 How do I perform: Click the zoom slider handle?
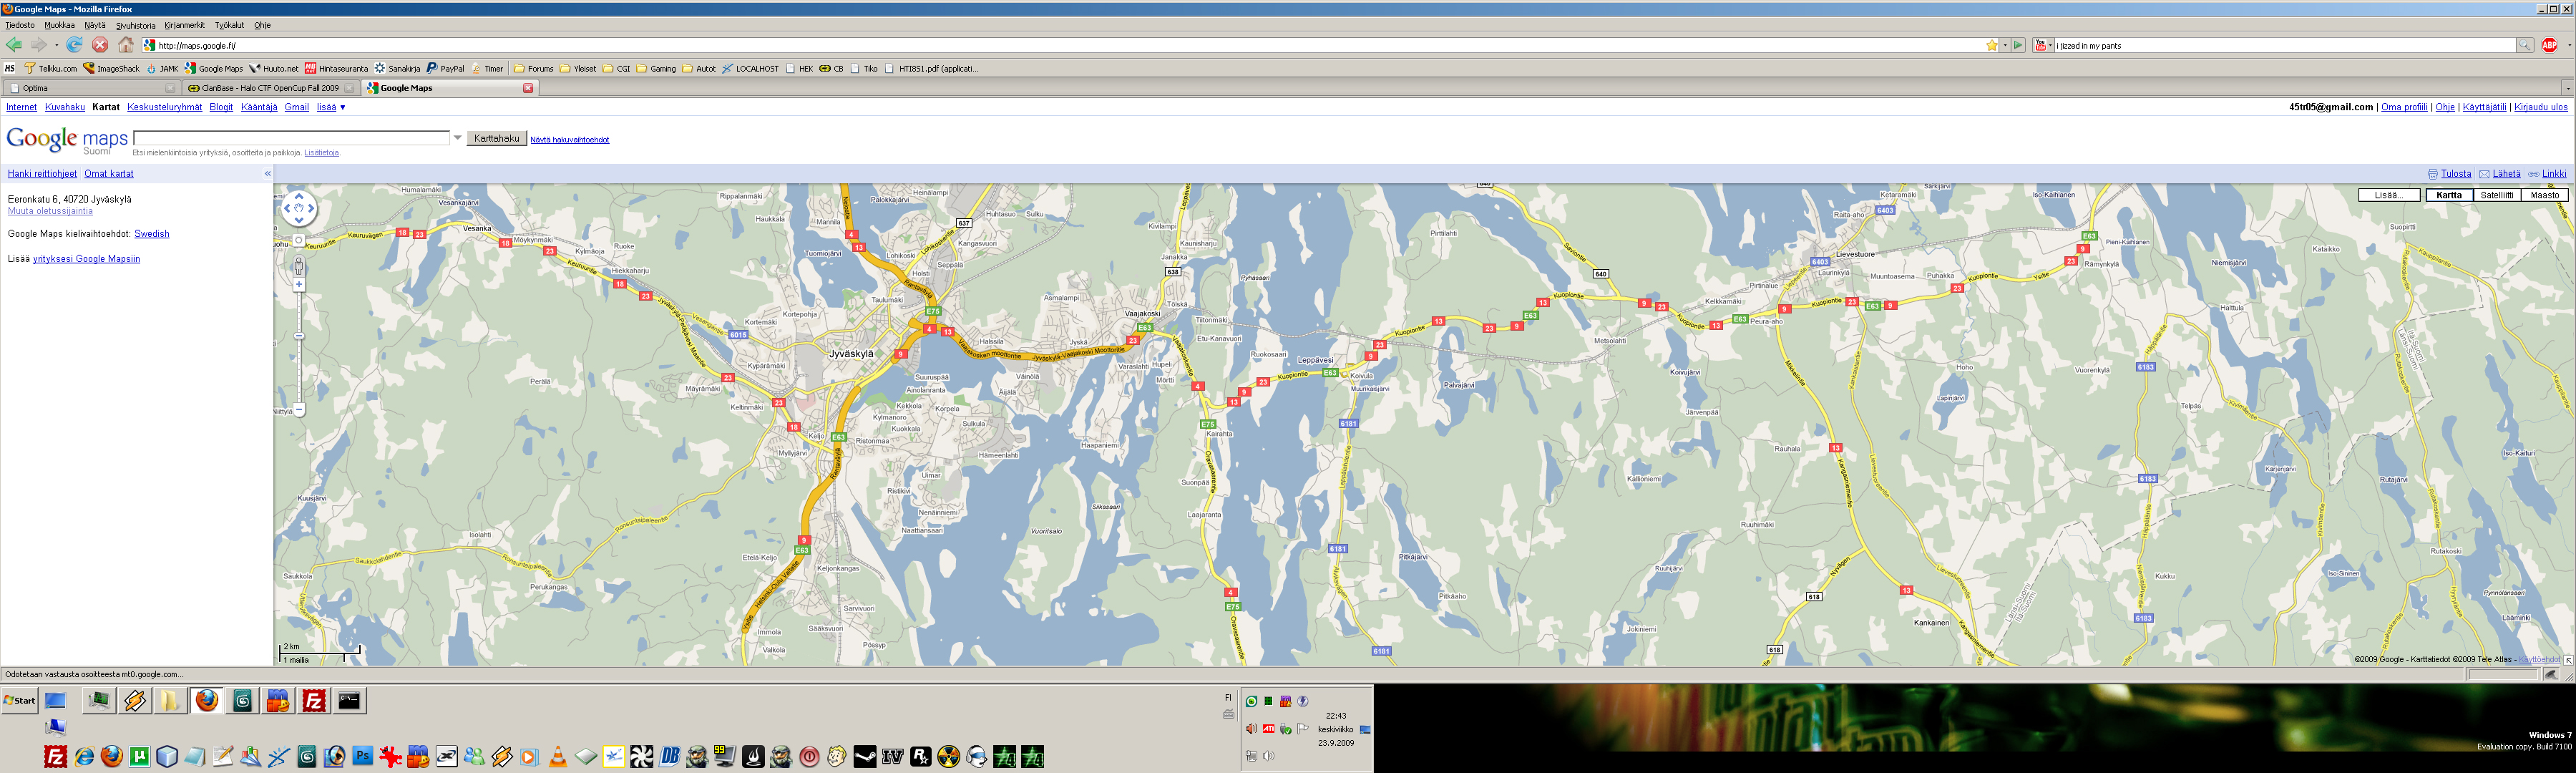(x=299, y=336)
